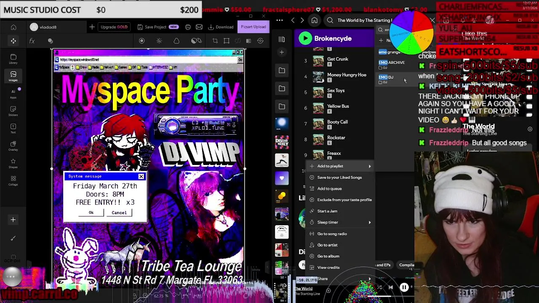
Task: Expand the Sleep timer submenu
Action: 341,222
